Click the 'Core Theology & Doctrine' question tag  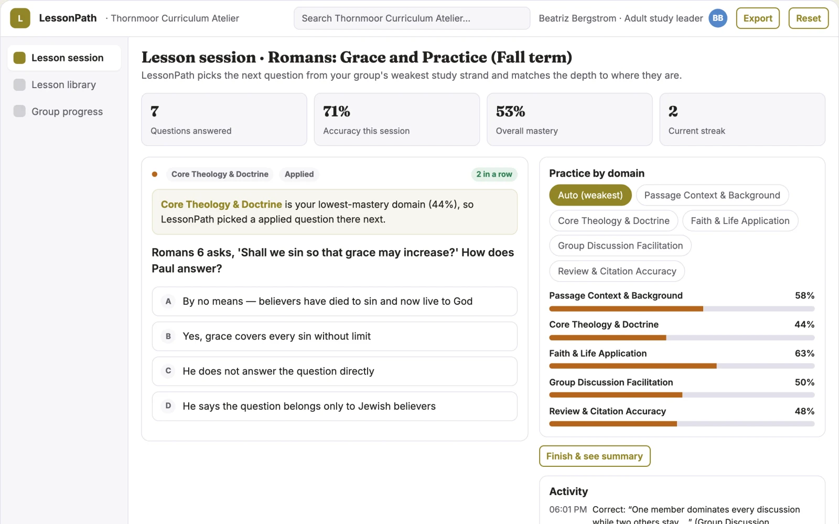pos(220,174)
